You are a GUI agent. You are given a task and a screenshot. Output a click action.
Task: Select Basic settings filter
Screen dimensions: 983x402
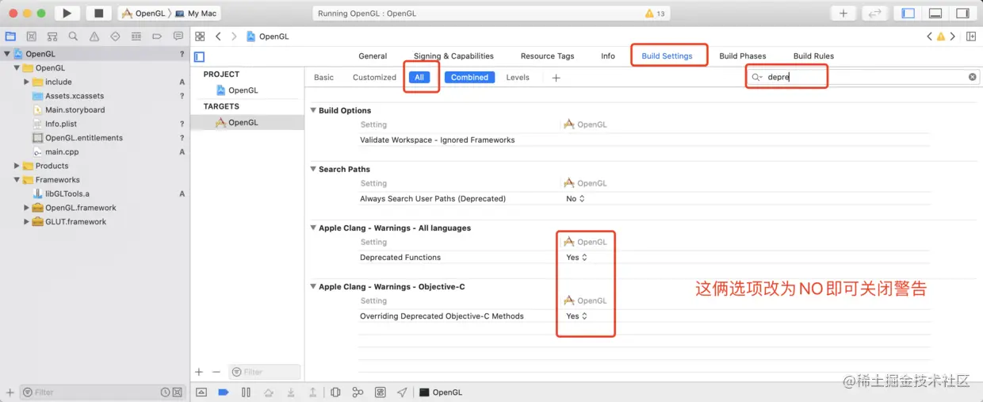click(x=323, y=77)
